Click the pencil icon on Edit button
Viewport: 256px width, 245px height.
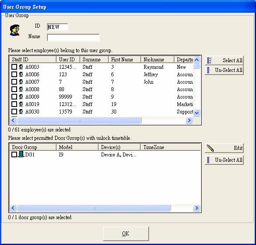(210, 148)
